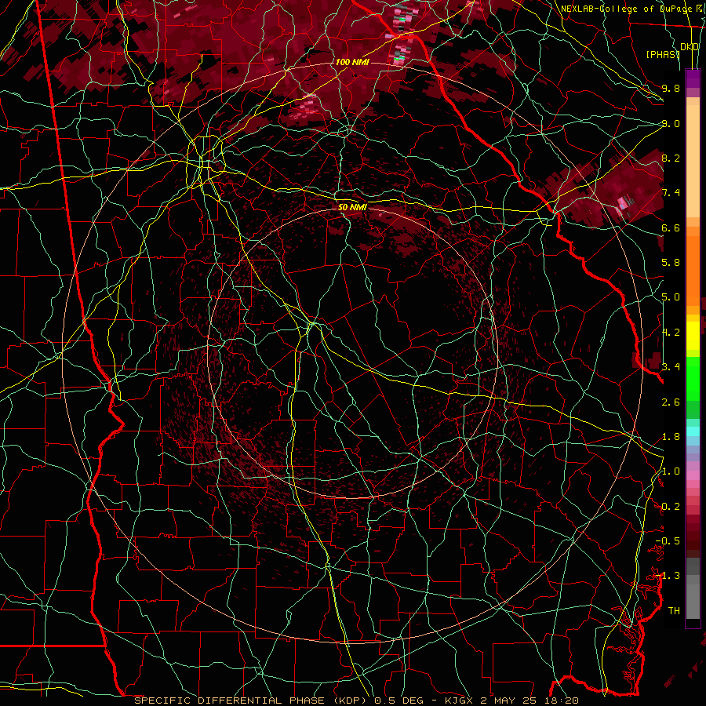Click the orange band in the color legend
Viewport: 706px width, 706px height.
pyautogui.click(x=693, y=271)
